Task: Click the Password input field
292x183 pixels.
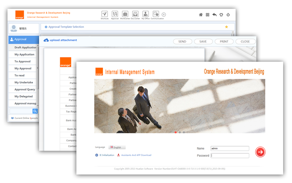Action: coord(230,156)
